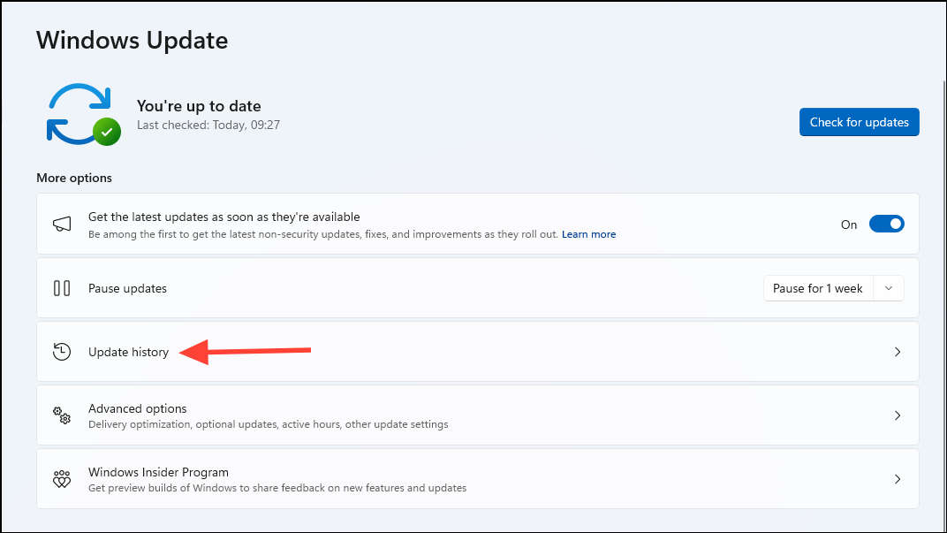The width and height of the screenshot is (947, 533).
Task: Open Windows Insider Program via its chevron
Action: [898, 479]
